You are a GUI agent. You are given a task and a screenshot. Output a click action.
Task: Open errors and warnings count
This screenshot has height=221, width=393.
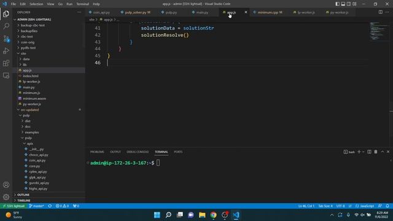[x=62, y=206]
